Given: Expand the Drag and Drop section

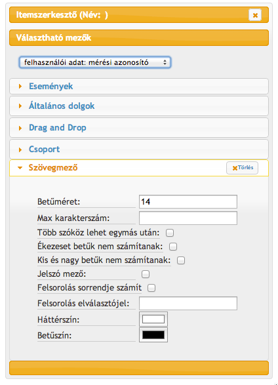Looking at the screenshot, I should coord(139,128).
